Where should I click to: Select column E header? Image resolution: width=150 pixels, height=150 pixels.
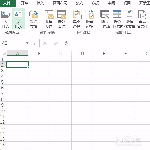(x=104, y=53)
